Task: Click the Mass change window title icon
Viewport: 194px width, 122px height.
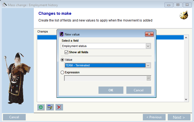Action: coord(4,5)
